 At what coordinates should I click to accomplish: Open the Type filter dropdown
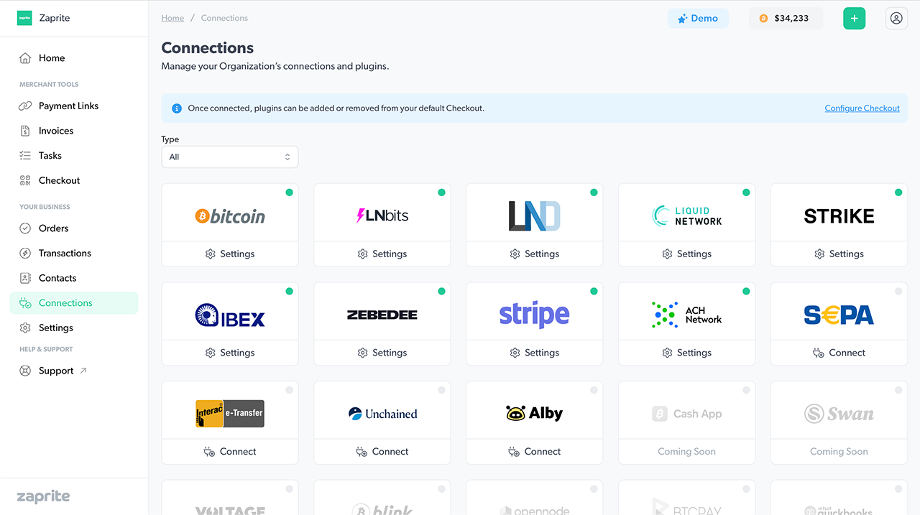(x=230, y=157)
